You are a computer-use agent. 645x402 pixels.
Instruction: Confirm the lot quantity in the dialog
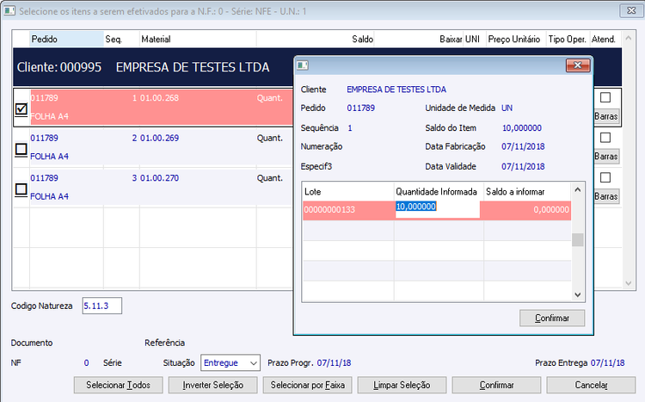[552, 318]
